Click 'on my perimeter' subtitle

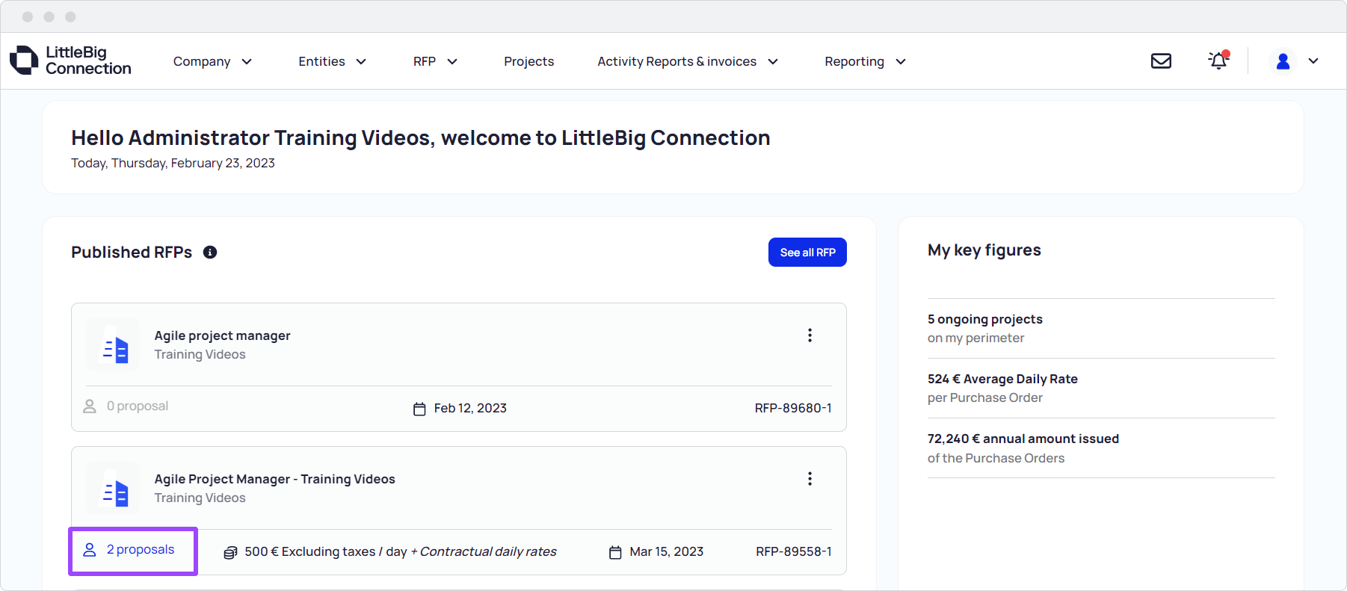tap(976, 338)
